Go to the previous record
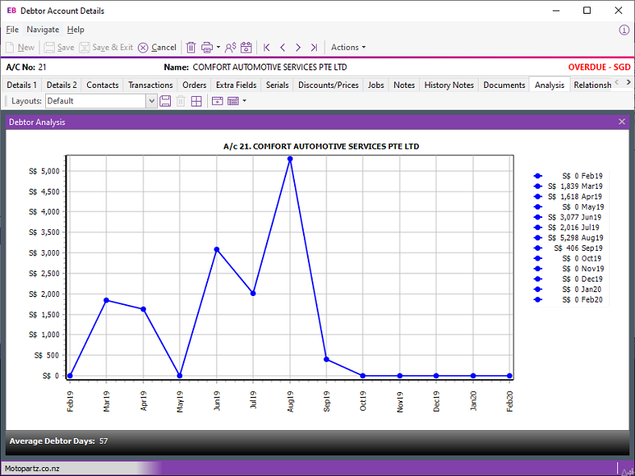The width and height of the screenshot is (635, 476). pos(283,48)
